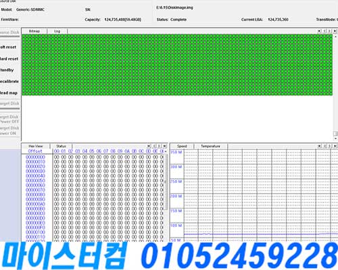Click the Status: Complete text
This screenshot has height=270, width=338.
point(172,20)
